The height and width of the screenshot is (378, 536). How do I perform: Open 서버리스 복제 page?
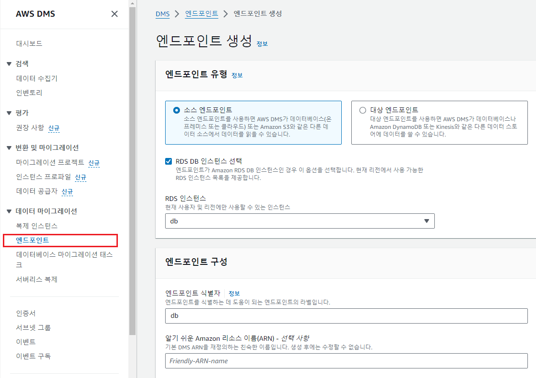tap(37, 279)
